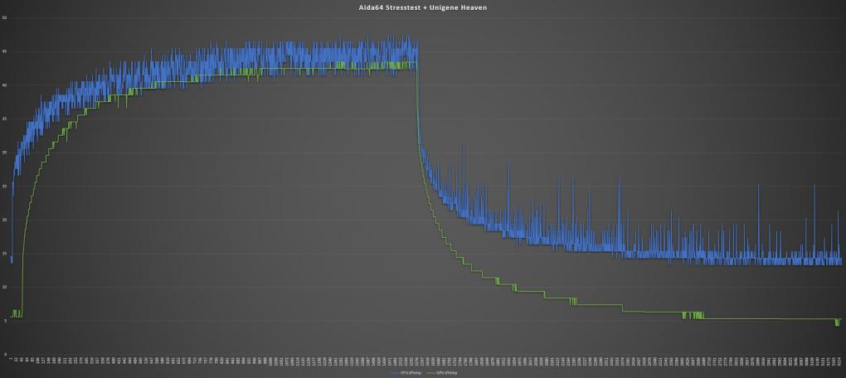
Task: Click the green line's small dip at far right end
Action: pos(837,322)
